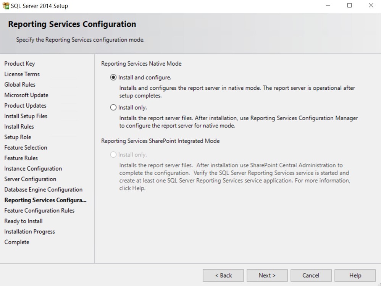Go to the next setup step
The width and height of the screenshot is (381, 286).
click(x=267, y=275)
